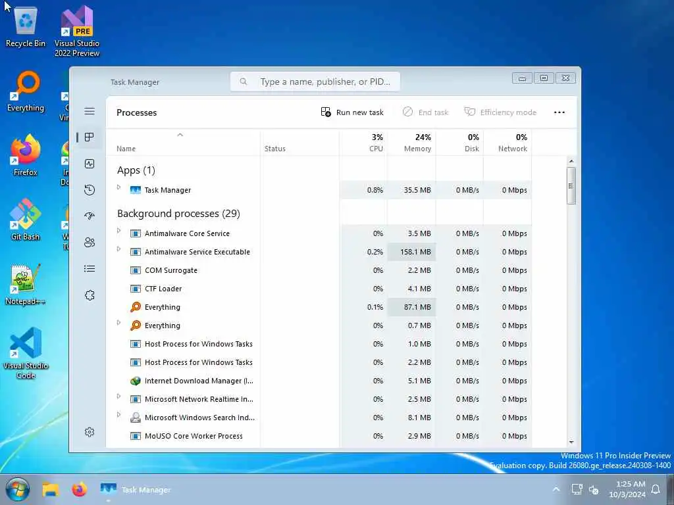The width and height of the screenshot is (674, 505).
Task: Click the clock and date in taskbar
Action: click(x=627, y=489)
